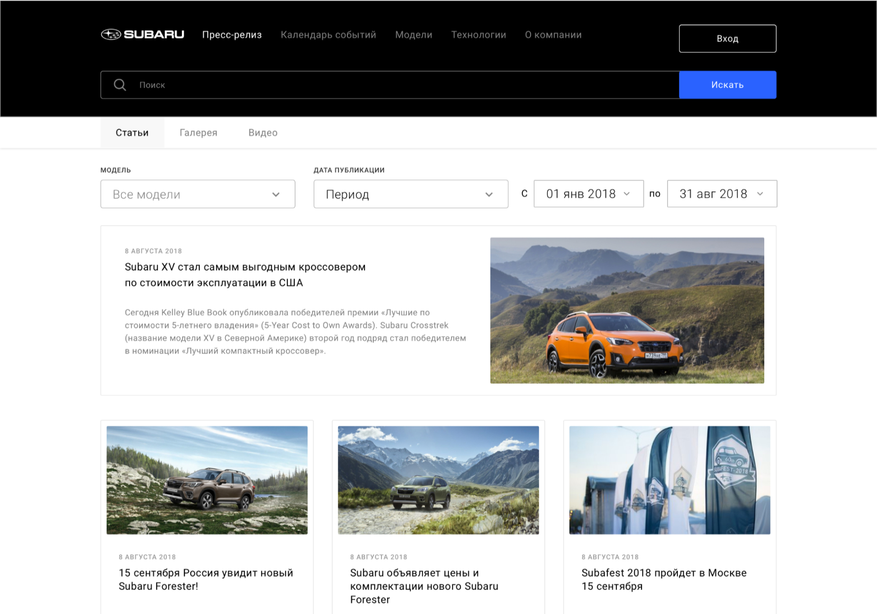Open the Subaru XV кроссовер article headline

245,275
